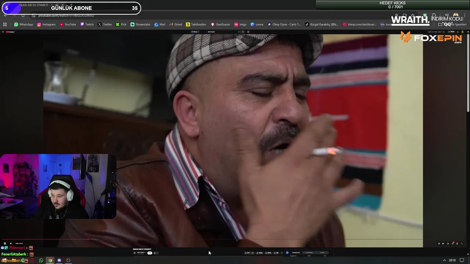Save the video (Kaydet)
This screenshot has width=470, height=264.
269,253
